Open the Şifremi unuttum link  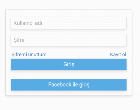29,55
